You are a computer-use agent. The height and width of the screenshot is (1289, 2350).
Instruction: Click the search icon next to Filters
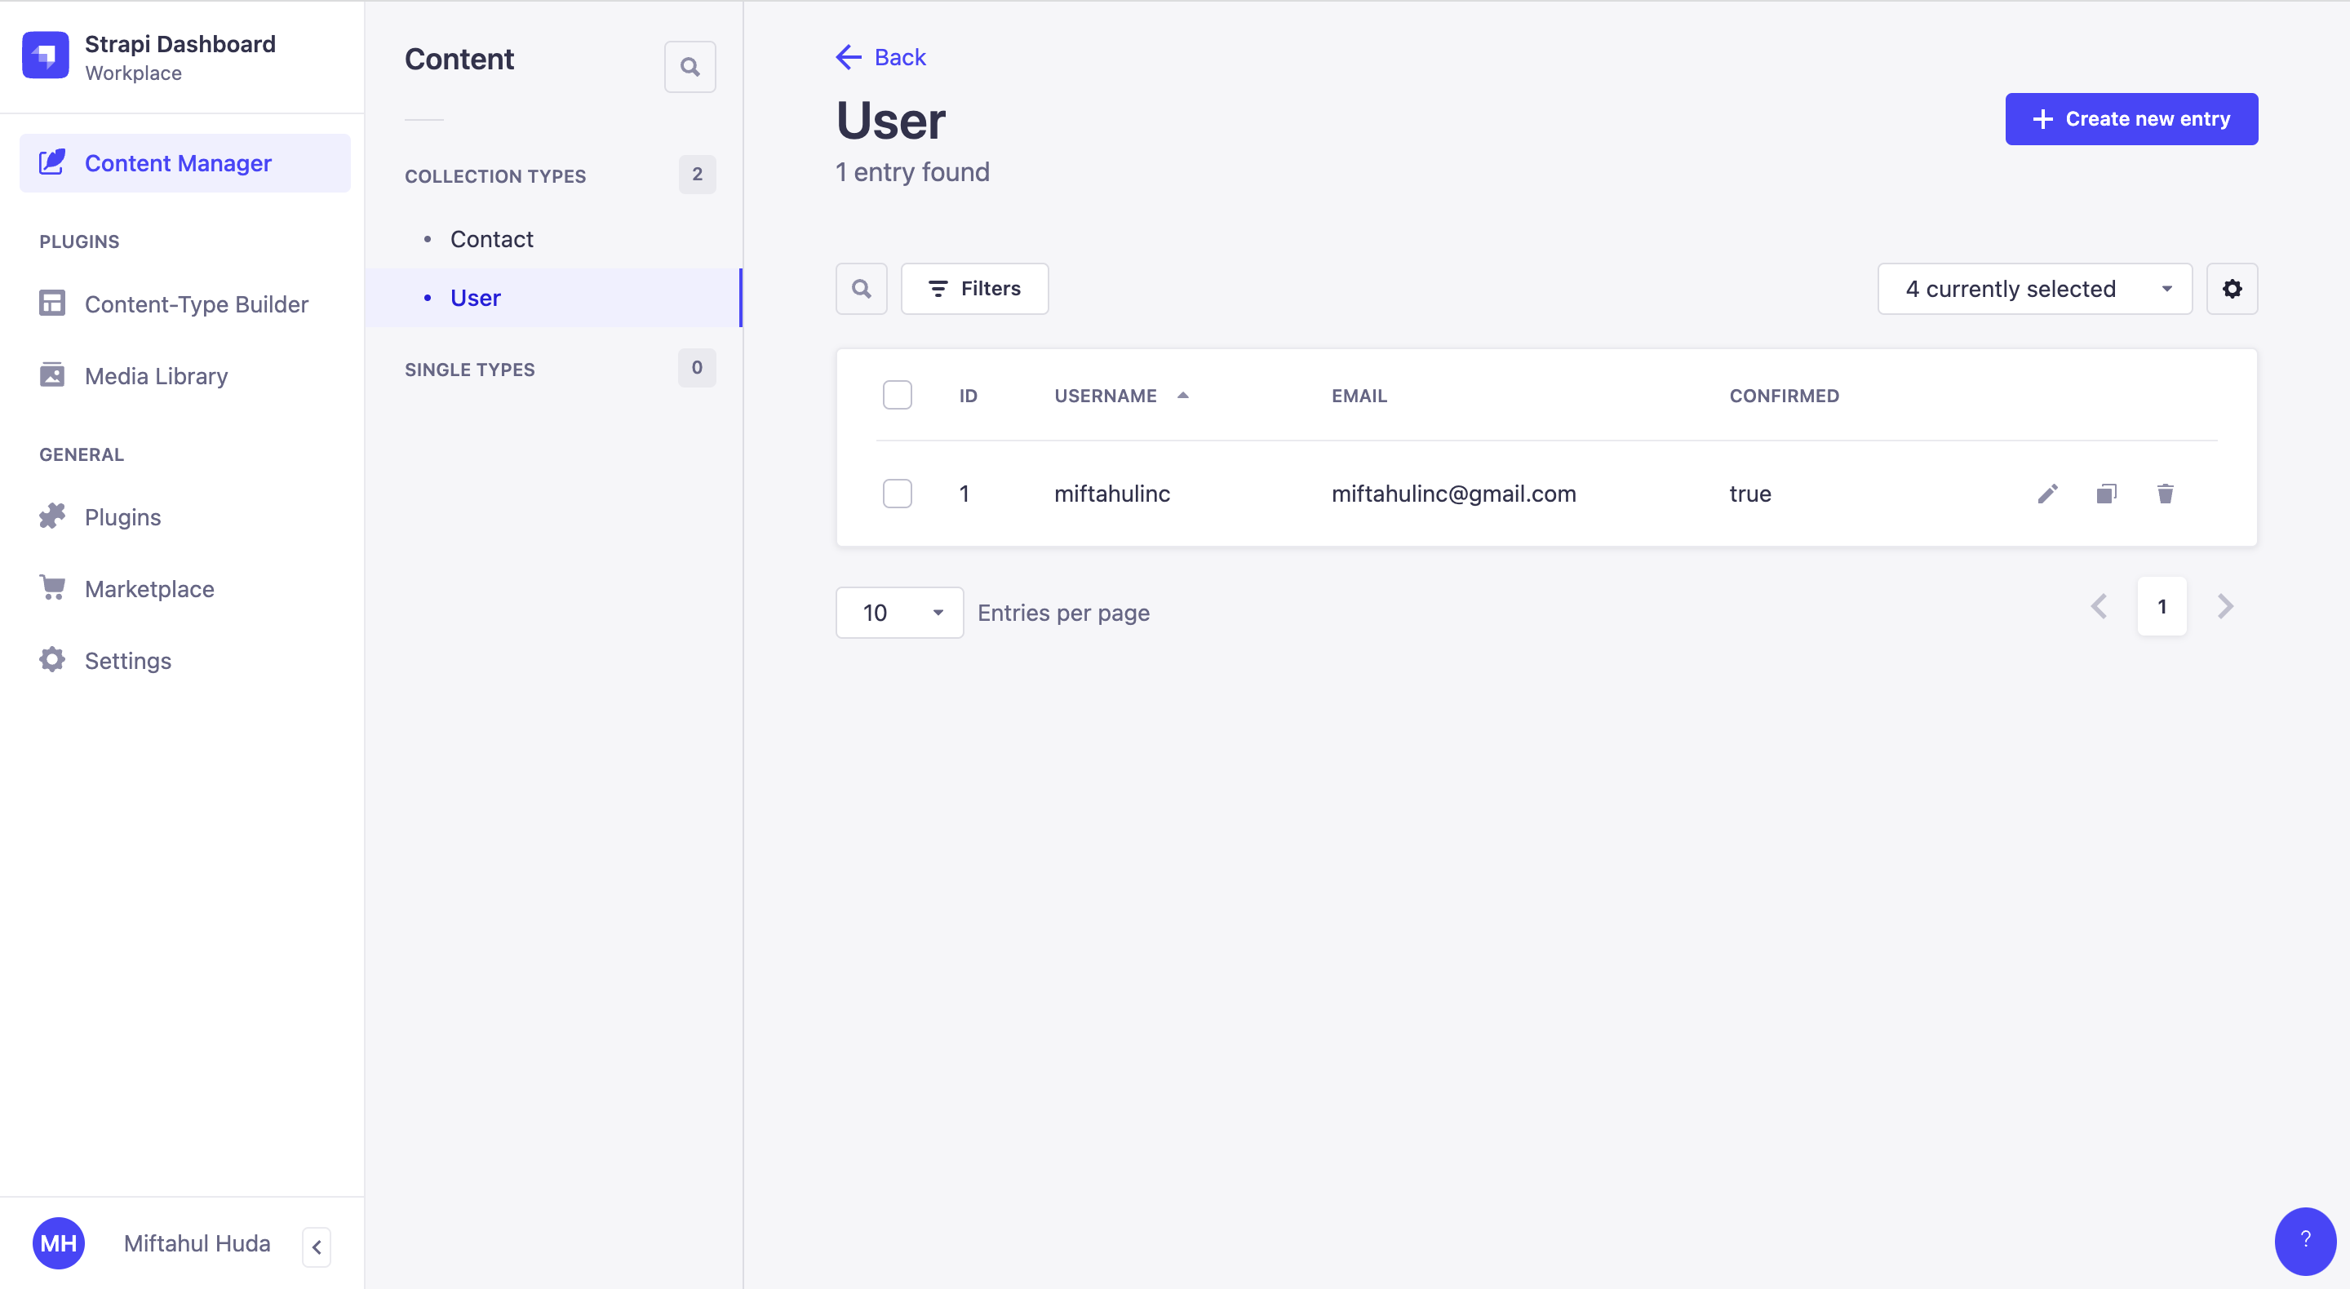[861, 289]
